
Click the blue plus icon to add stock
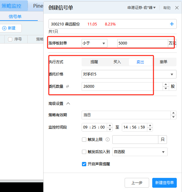(x=172, y=24)
